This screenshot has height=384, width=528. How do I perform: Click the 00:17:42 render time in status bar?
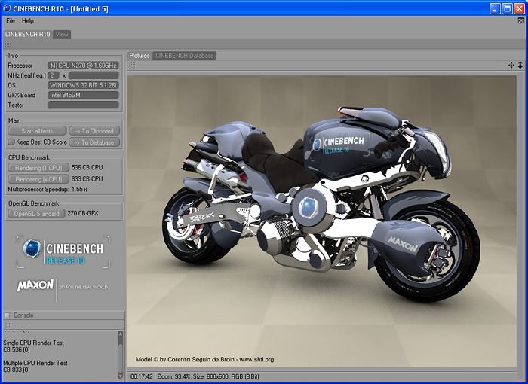pyautogui.click(x=142, y=376)
